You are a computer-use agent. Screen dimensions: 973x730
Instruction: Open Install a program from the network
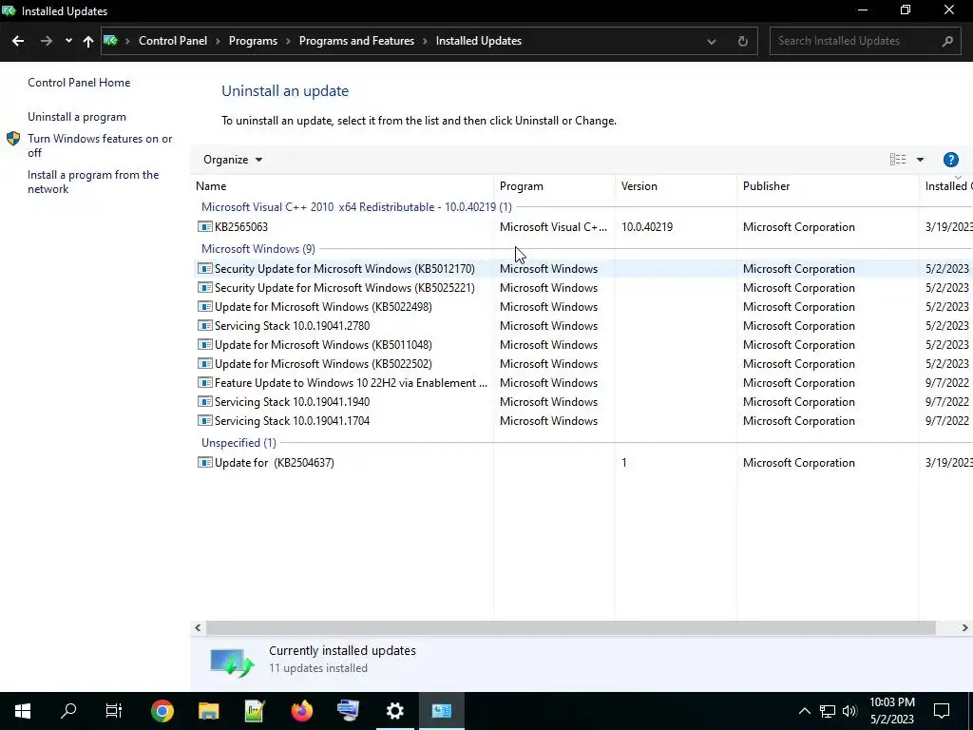93,182
